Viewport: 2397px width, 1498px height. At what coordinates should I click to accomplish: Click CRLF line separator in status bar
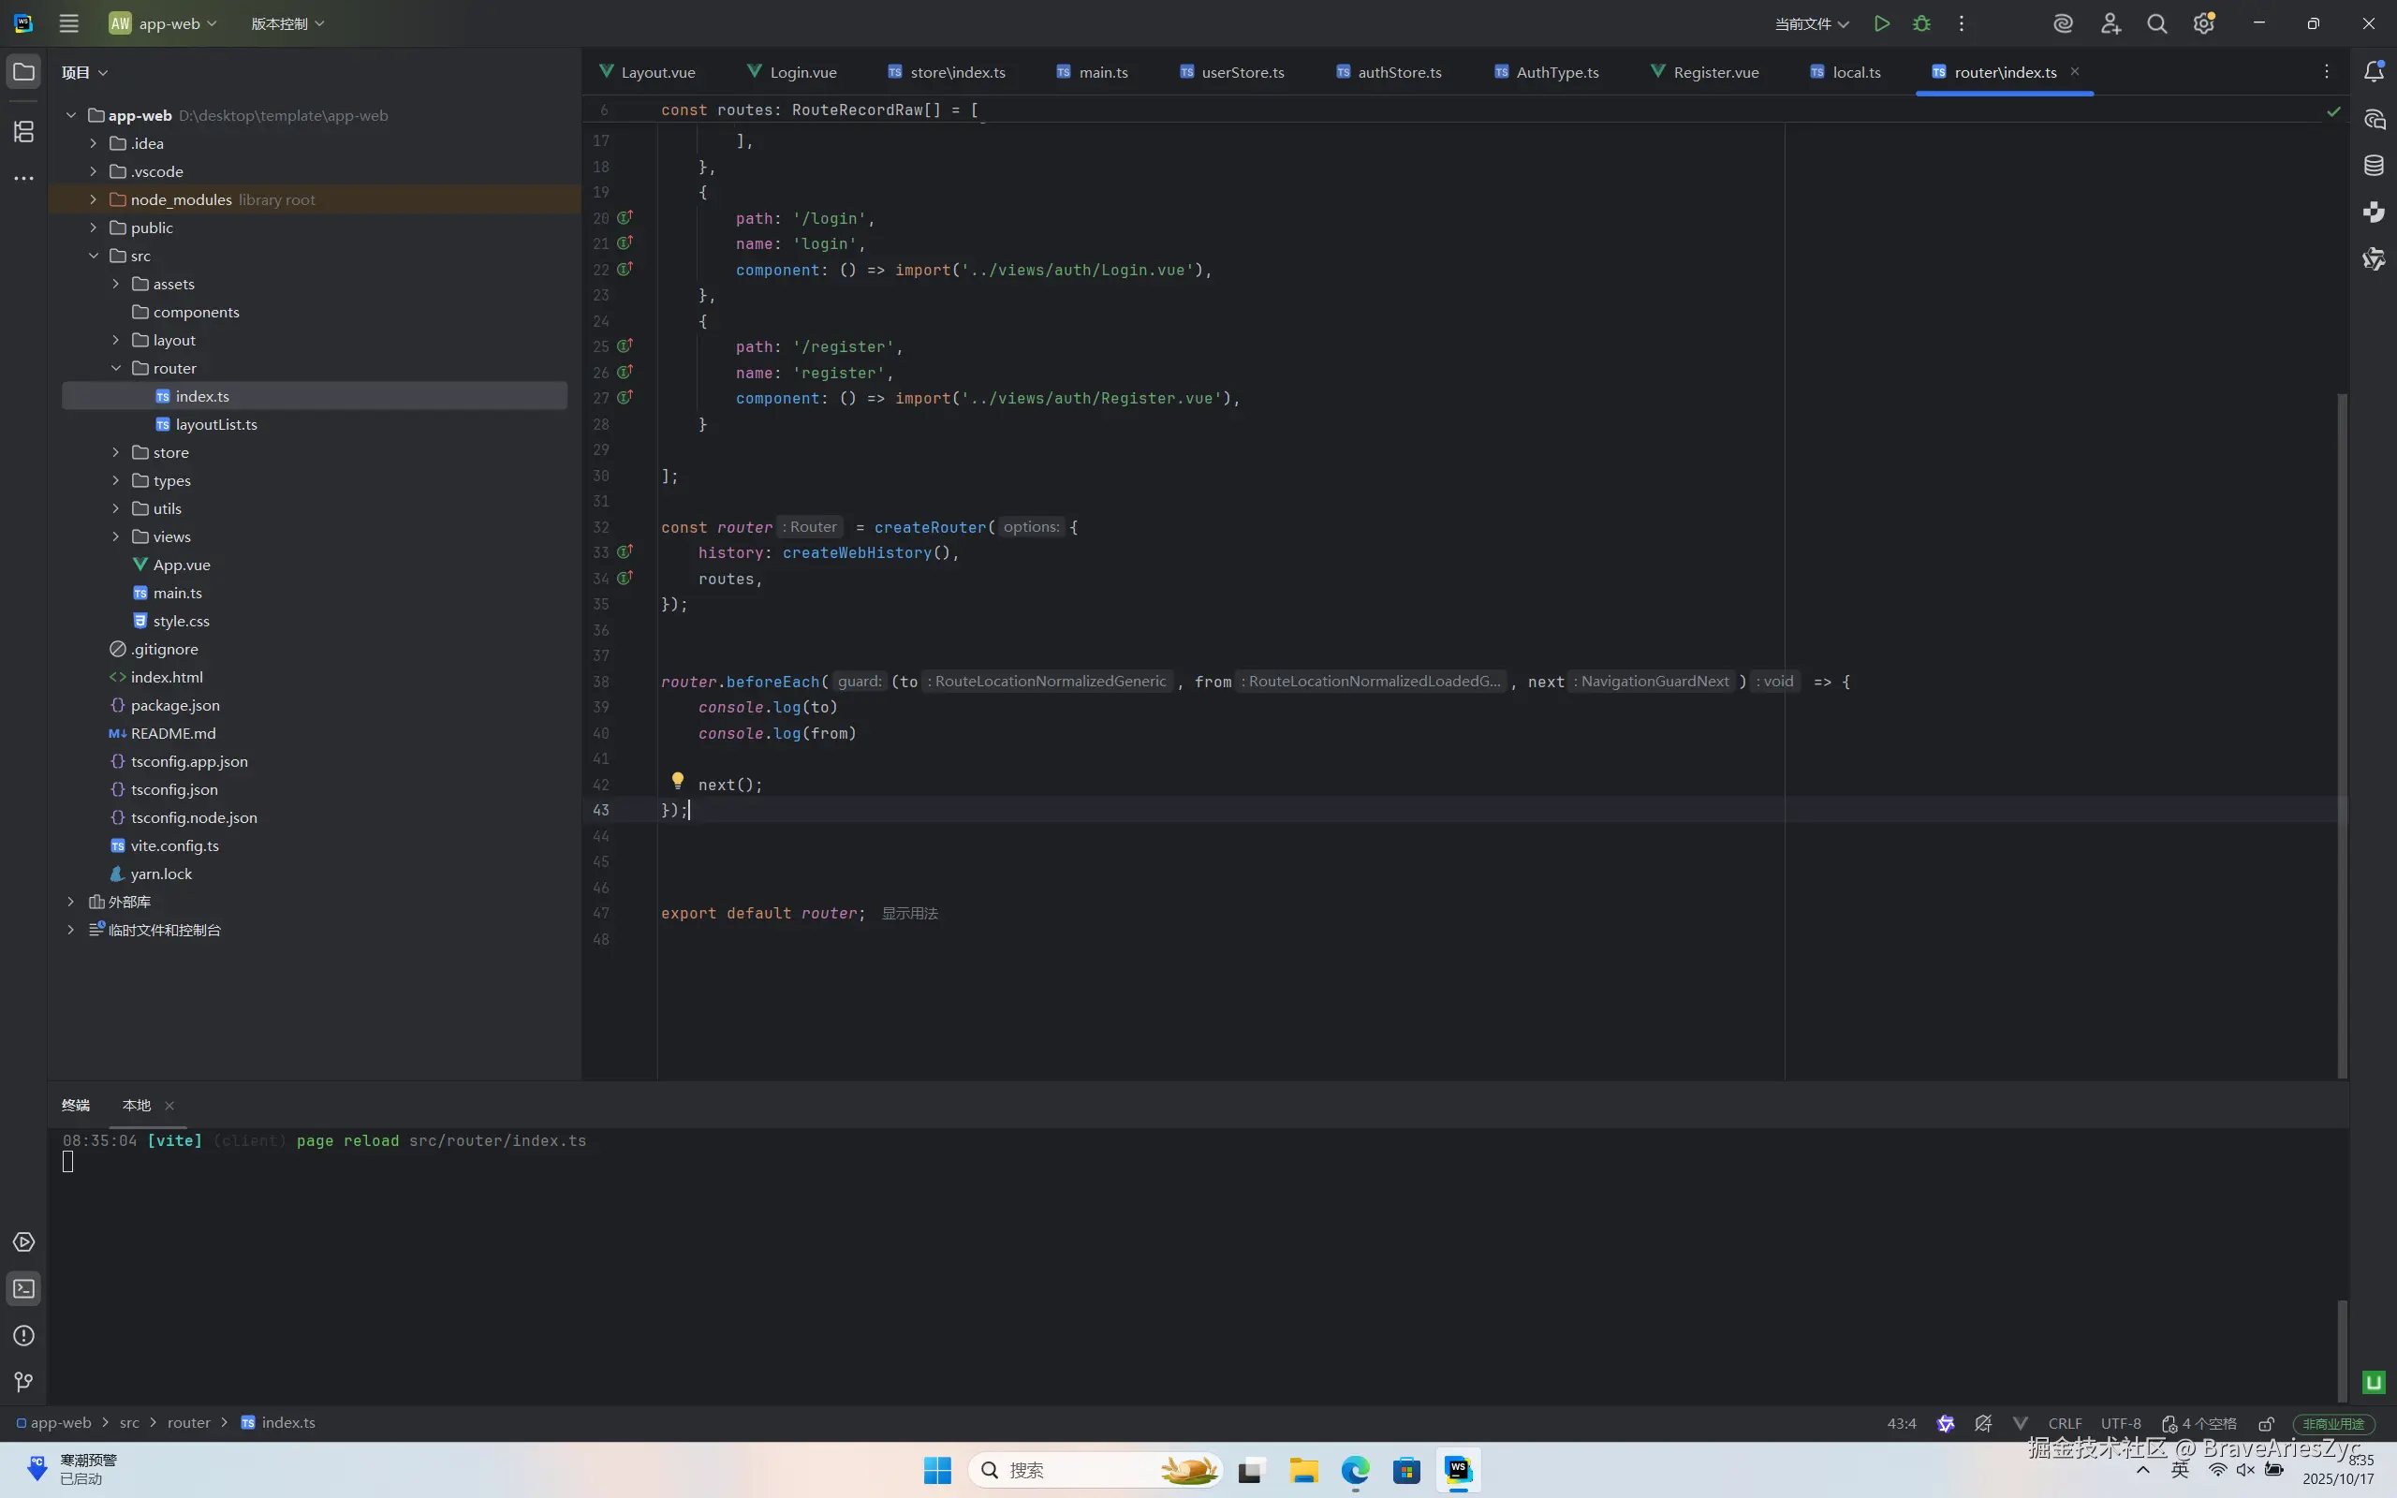point(2066,1424)
